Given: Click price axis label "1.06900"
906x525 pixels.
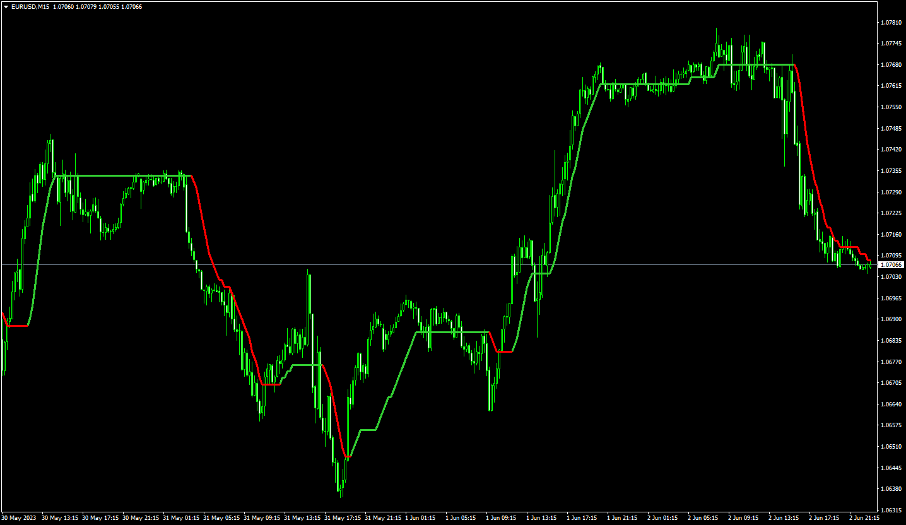Looking at the screenshot, I should tap(891, 319).
